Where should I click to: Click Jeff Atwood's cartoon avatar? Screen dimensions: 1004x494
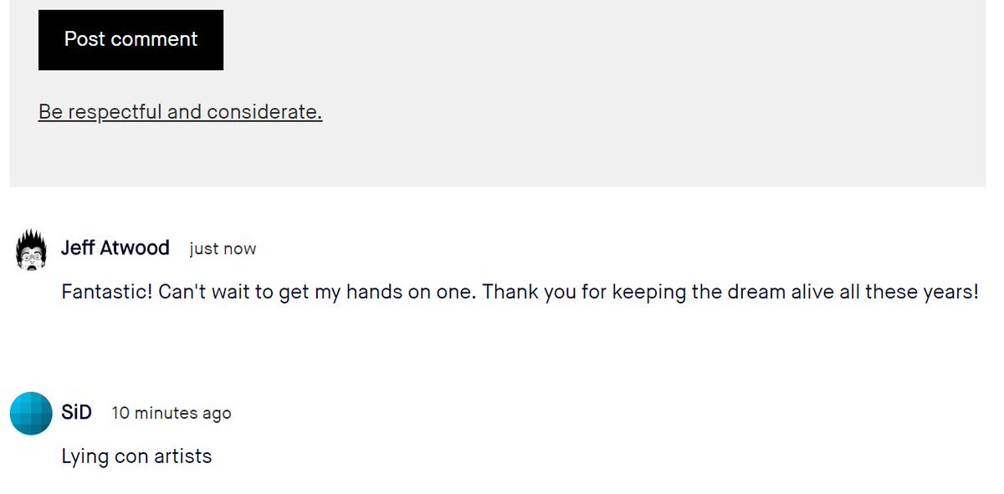[x=31, y=249]
